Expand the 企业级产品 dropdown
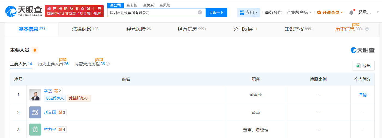This screenshot has width=382, height=138. point(299,12)
